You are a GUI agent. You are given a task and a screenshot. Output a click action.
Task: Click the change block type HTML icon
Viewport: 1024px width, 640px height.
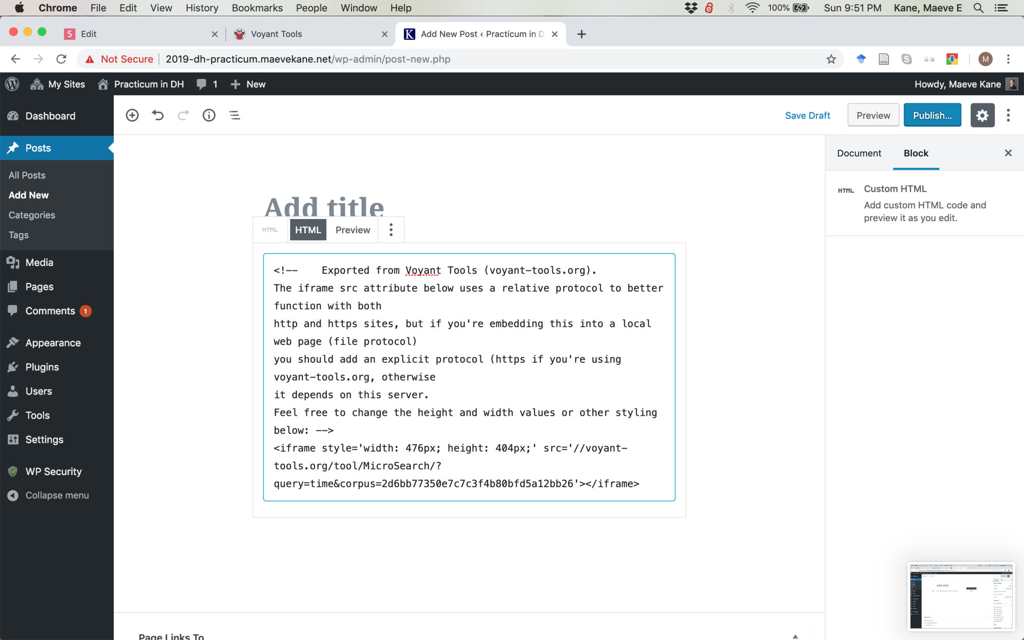click(x=270, y=230)
